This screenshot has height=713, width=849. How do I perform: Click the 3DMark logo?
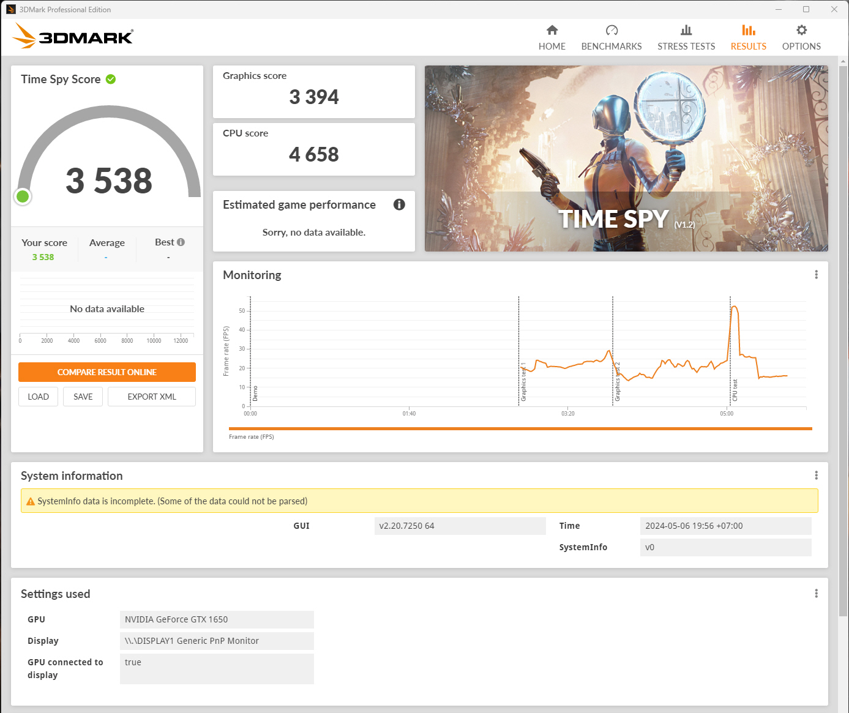[73, 37]
